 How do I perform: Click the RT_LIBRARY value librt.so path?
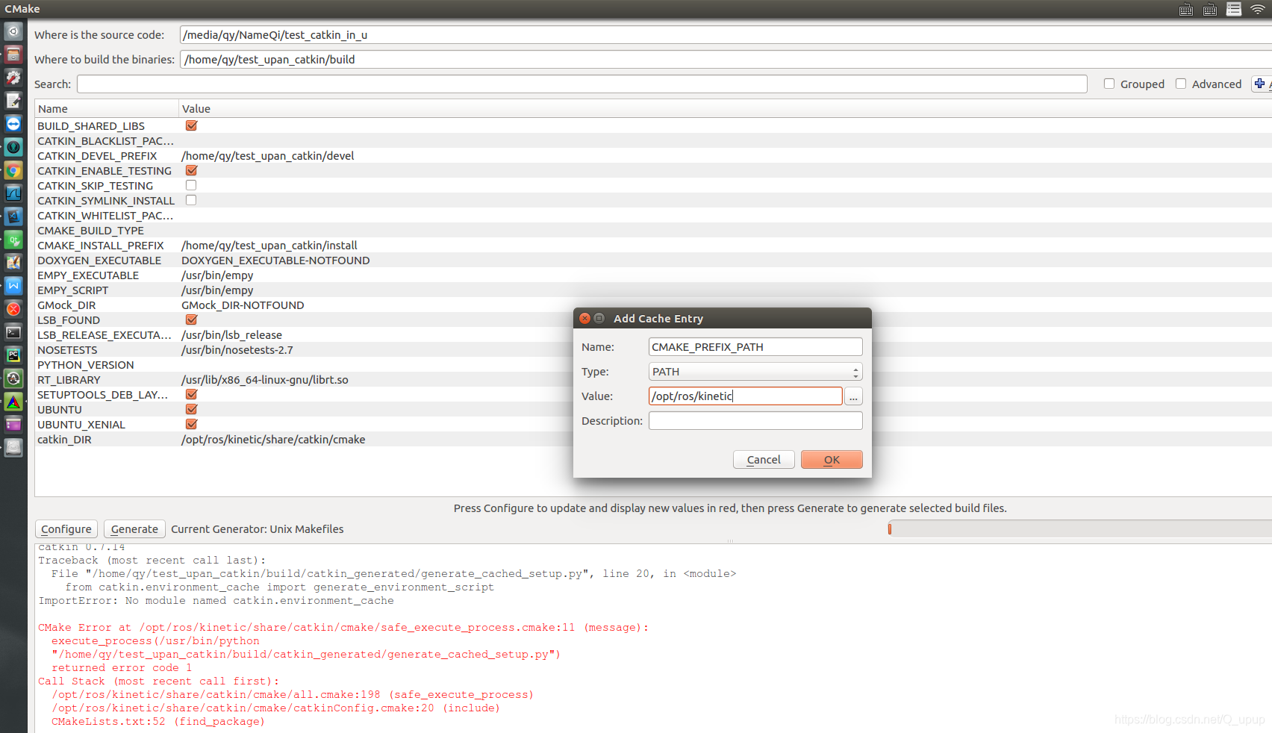click(x=265, y=380)
